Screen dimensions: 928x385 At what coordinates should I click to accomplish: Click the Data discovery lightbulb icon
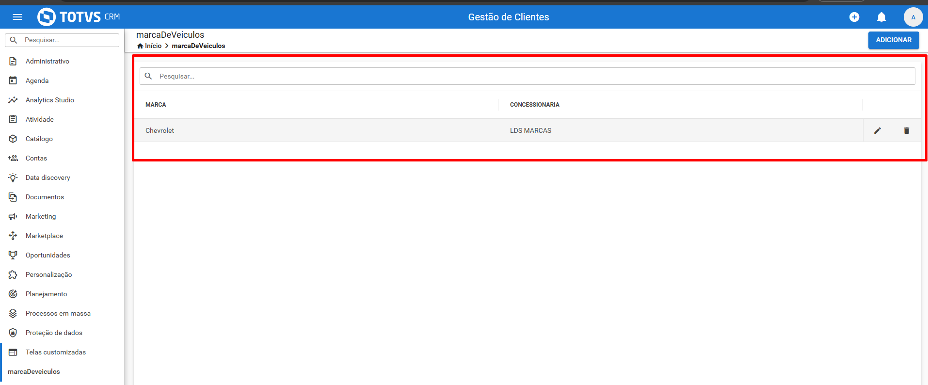(13, 177)
